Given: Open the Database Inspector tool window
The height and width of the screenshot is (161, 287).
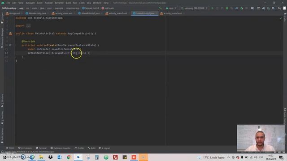Looking at the screenshot, I should click(x=61, y=148).
